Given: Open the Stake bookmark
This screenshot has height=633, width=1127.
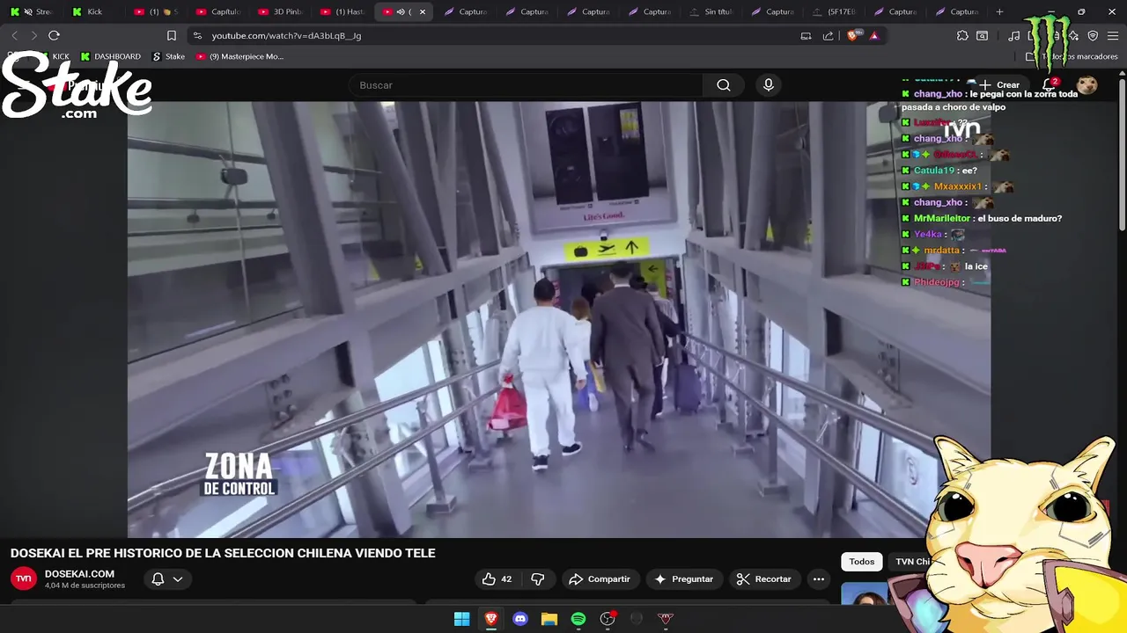Looking at the screenshot, I should [169, 56].
